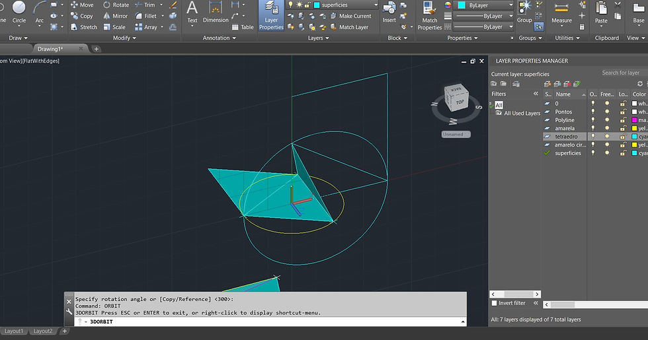Select the Circle draw tool
The width and height of the screenshot is (648, 340).
[19, 12]
